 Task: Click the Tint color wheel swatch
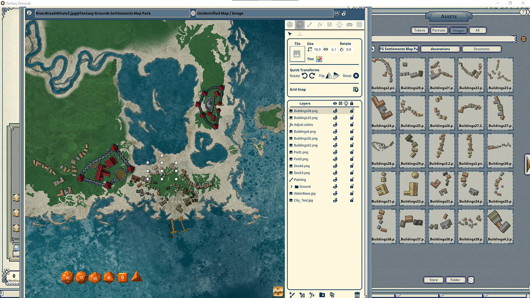319,59
